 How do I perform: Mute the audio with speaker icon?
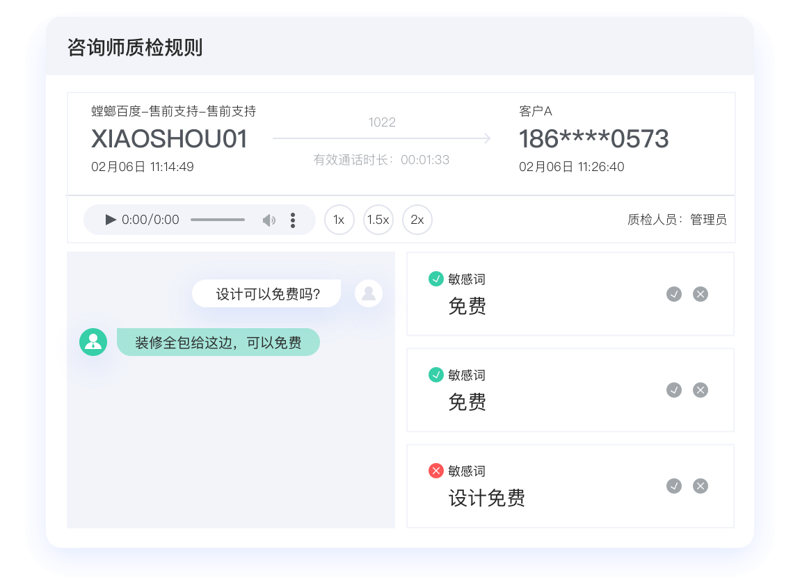coord(269,220)
